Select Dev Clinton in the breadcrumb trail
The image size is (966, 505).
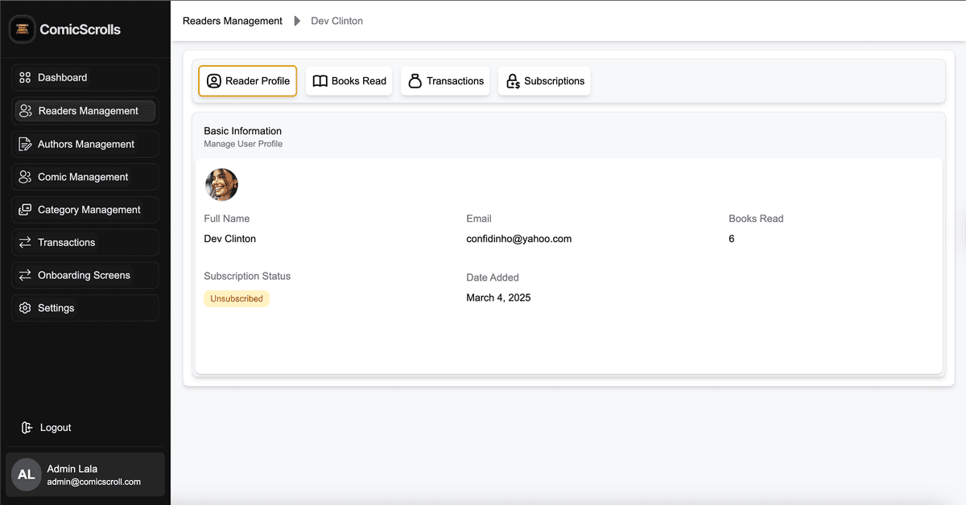tap(336, 21)
